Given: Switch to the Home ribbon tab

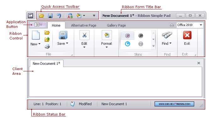Looking at the screenshot, I should [56, 25].
